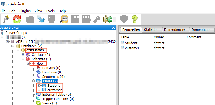Screen dimensions: 215x105
Task: Click the create new object toolbar icon
Action: [x=41, y=19]
